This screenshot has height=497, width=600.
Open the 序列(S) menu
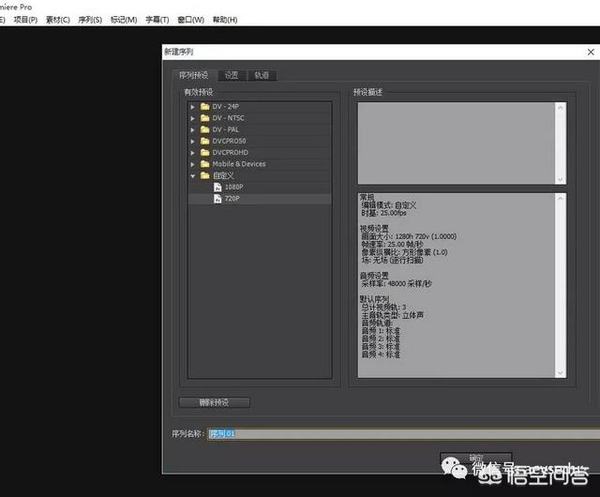pyautogui.click(x=90, y=20)
